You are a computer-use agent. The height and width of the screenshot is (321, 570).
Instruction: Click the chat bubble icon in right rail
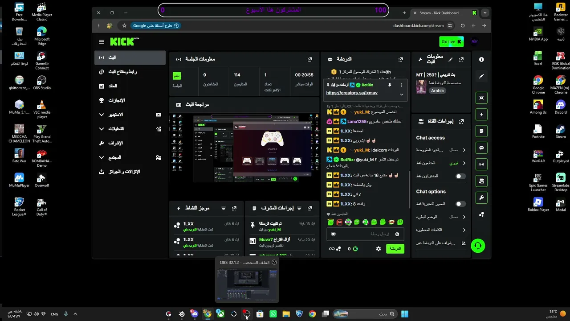tap(481, 148)
